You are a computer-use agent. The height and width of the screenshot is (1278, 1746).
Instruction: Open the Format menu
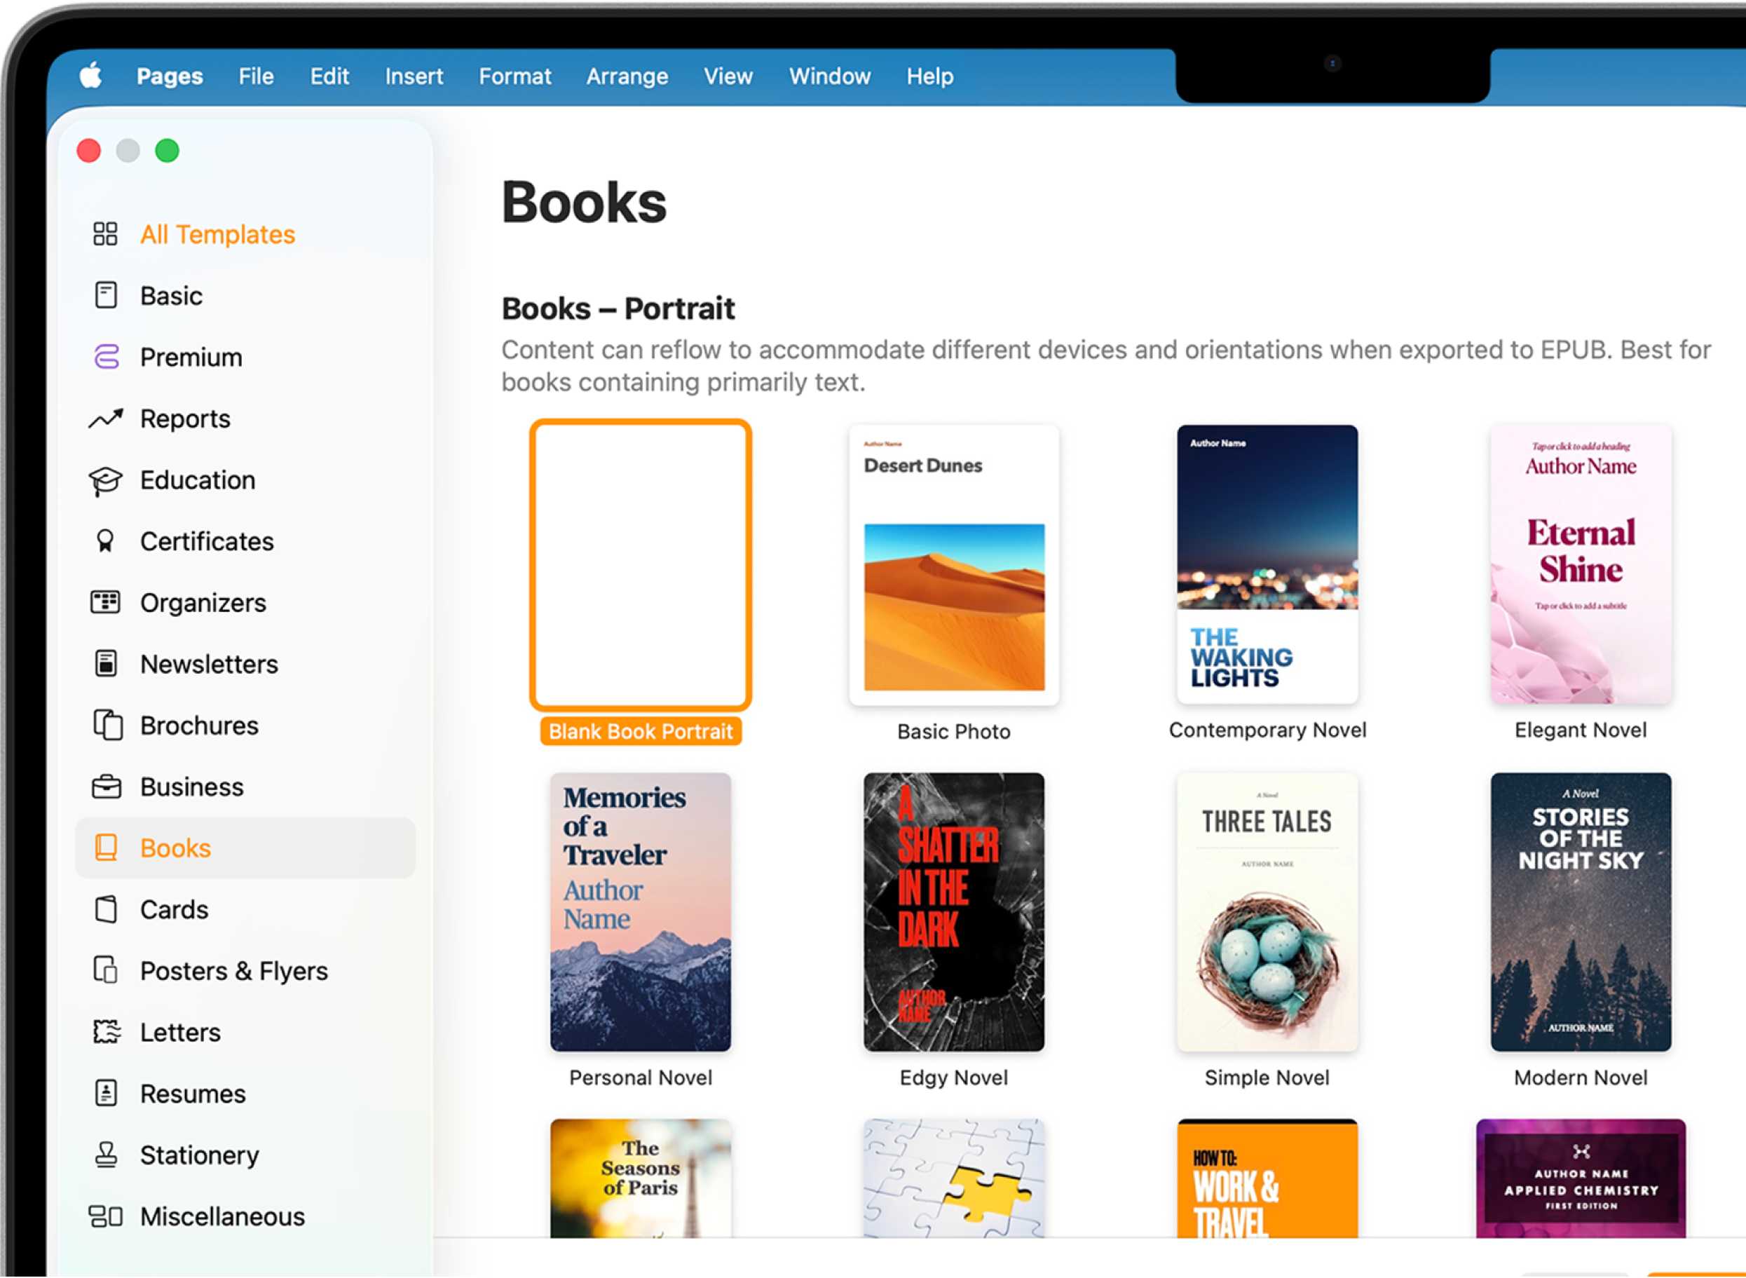(515, 76)
